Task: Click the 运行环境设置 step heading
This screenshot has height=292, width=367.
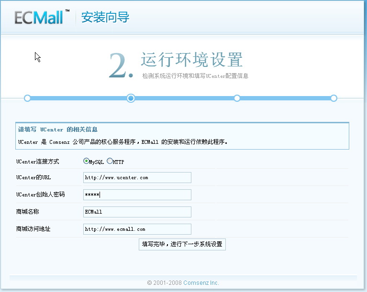Action: pos(191,60)
